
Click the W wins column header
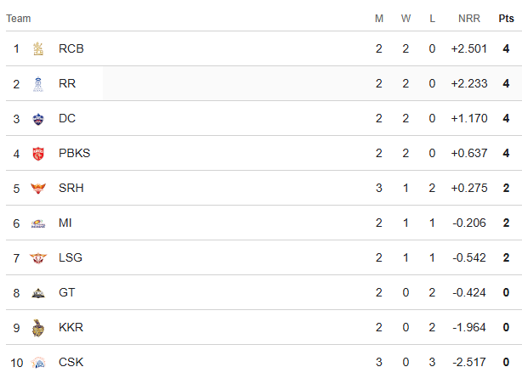pos(406,19)
